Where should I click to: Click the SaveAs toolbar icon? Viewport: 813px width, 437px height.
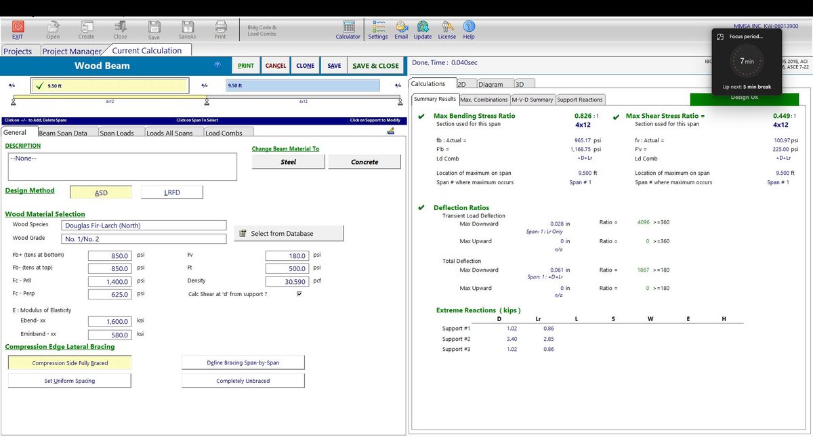tap(187, 28)
